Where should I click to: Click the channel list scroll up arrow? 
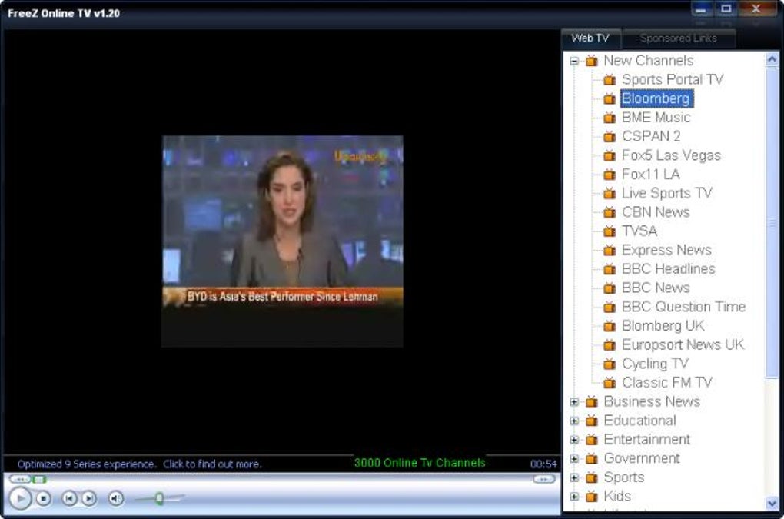click(772, 60)
